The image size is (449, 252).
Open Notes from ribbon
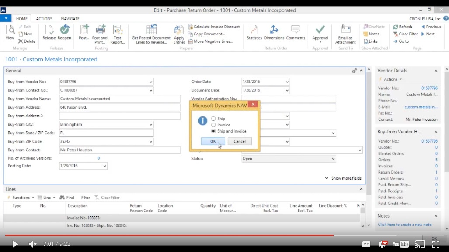pyautogui.click(x=372, y=34)
